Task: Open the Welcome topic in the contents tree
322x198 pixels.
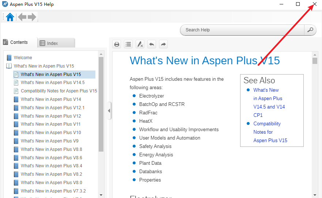Action: coord(23,58)
